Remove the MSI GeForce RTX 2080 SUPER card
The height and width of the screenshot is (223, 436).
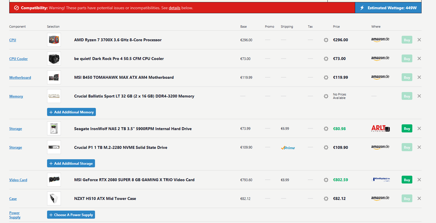(x=419, y=180)
